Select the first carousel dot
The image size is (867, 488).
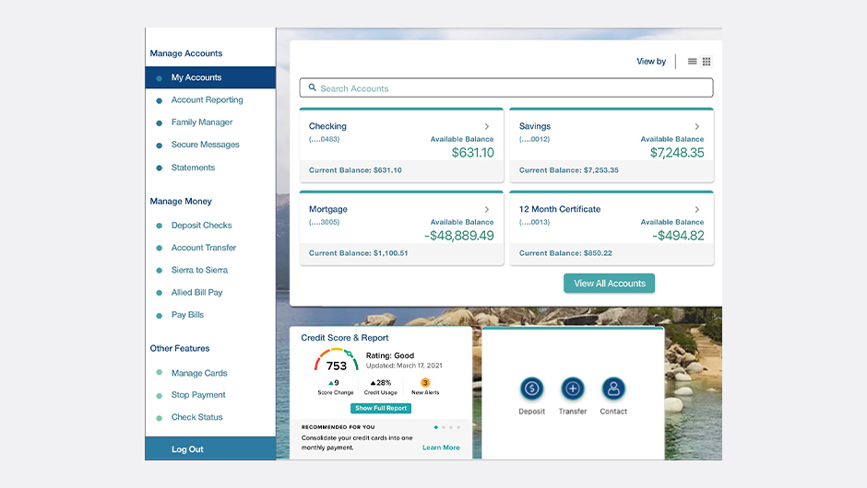point(436,427)
